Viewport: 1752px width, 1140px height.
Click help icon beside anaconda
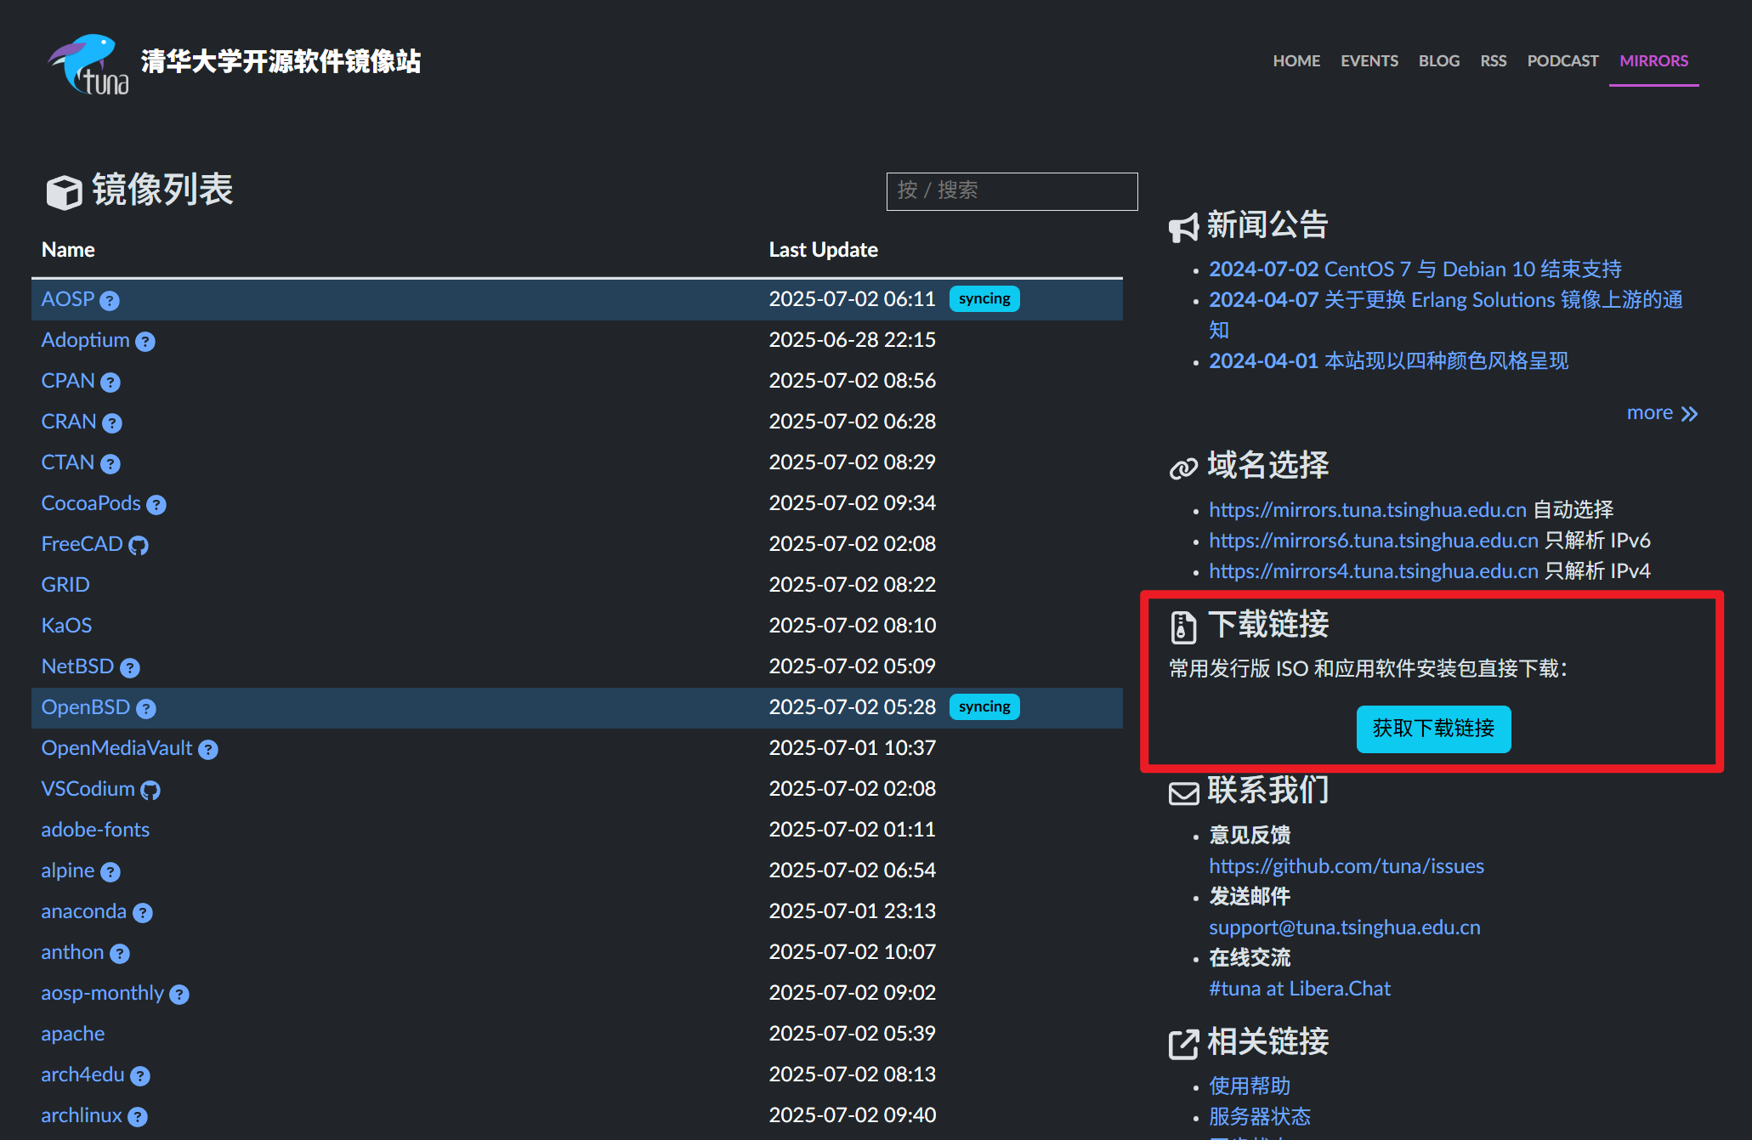[x=143, y=913]
